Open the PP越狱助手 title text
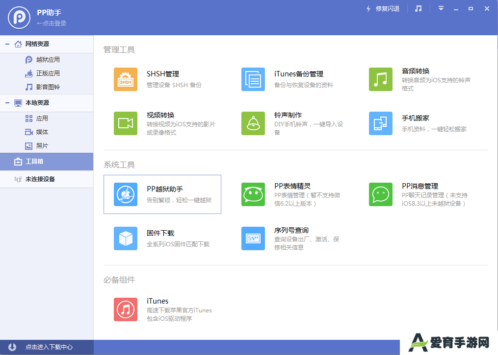This screenshot has height=355, width=498. coord(165,189)
